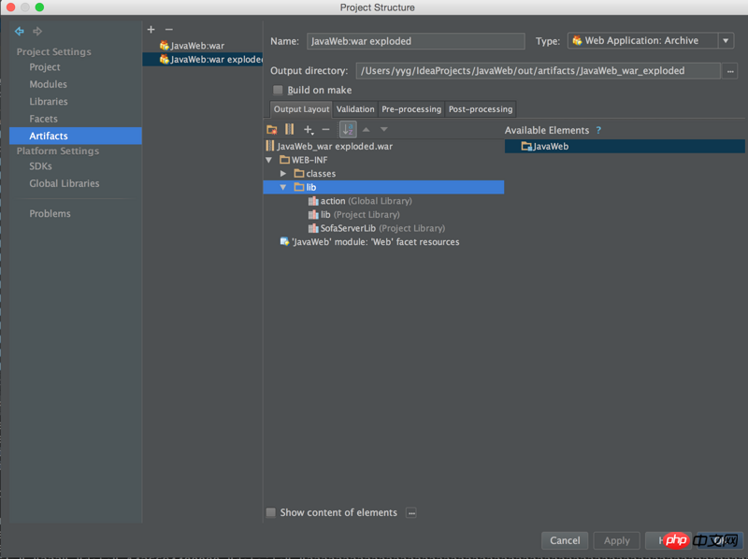Viewport: 748px width, 559px height.
Task: Open Global Libraries settings
Action: (x=65, y=183)
